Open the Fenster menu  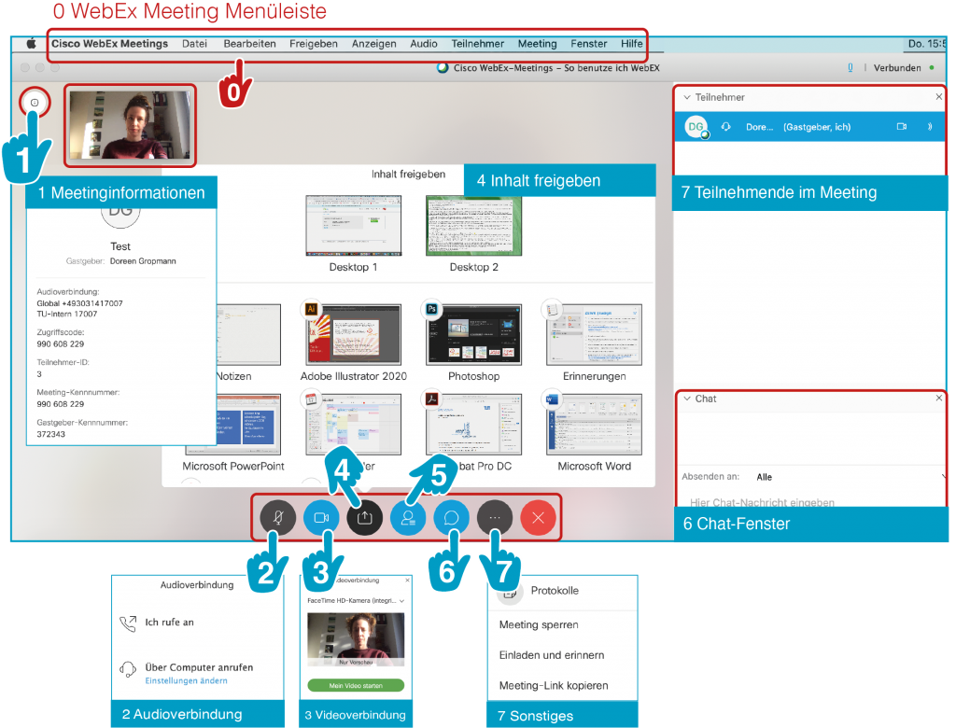click(x=588, y=43)
